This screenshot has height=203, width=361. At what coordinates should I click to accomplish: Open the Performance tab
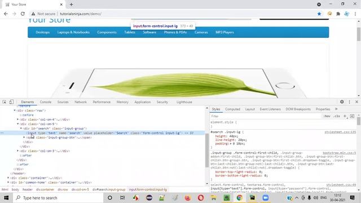tap(102, 102)
